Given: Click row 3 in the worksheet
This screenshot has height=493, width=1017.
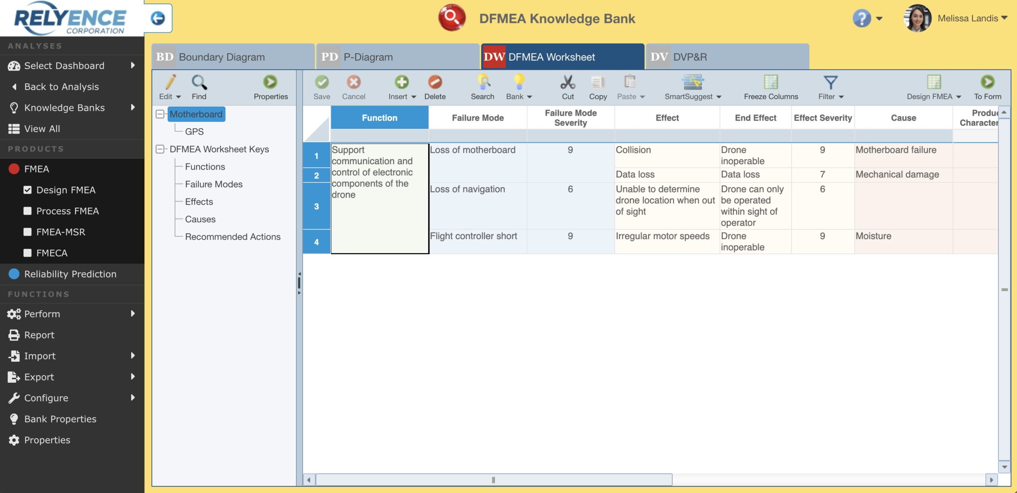Looking at the screenshot, I should [x=316, y=205].
